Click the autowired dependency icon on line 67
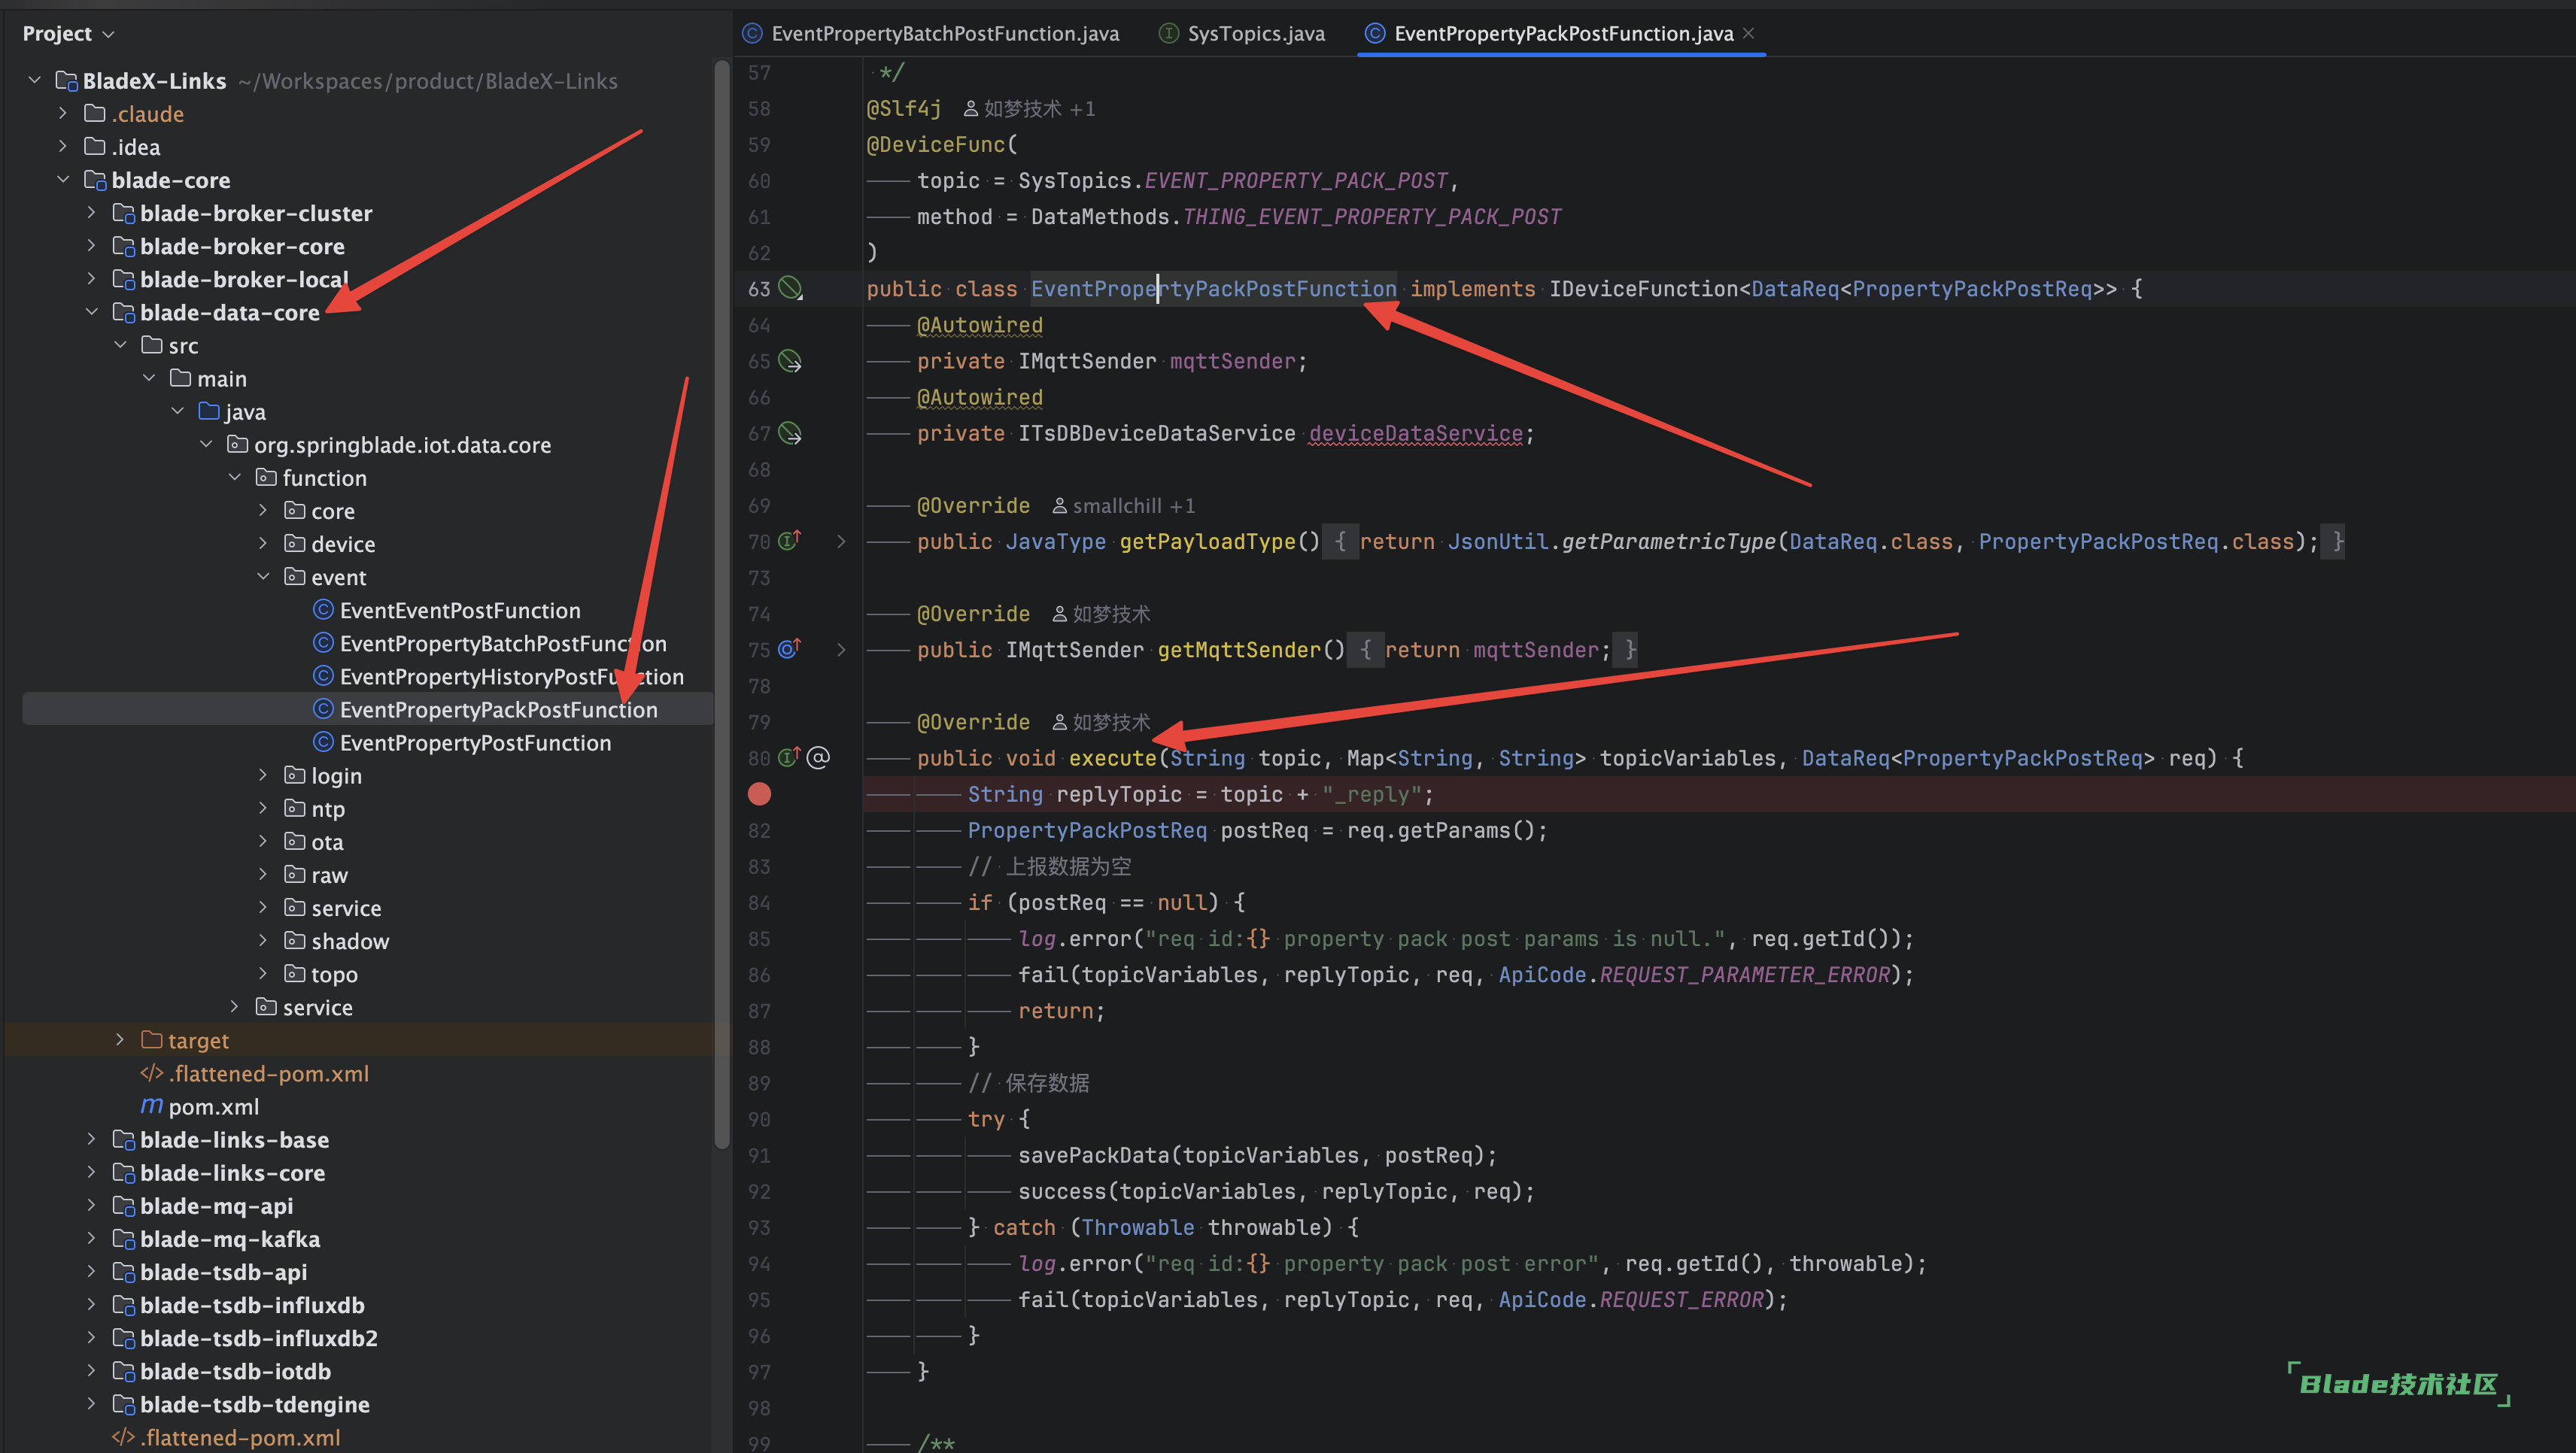The image size is (2576, 1453). [790, 432]
